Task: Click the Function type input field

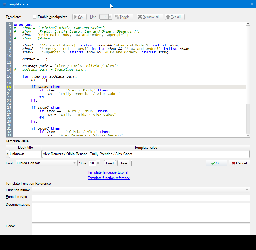Action: [x=141, y=198]
